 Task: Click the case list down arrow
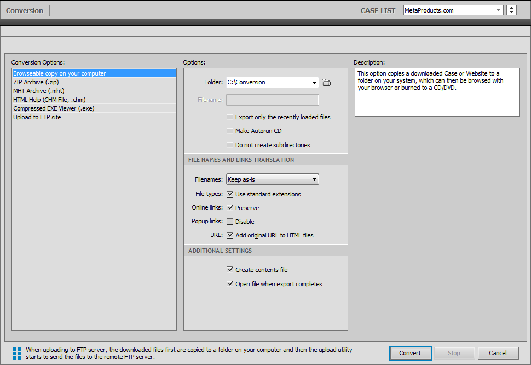tap(511, 13)
